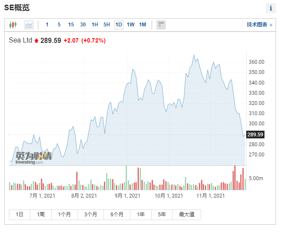
Task: Click the 300.00 axis label
Action: pos(256,124)
